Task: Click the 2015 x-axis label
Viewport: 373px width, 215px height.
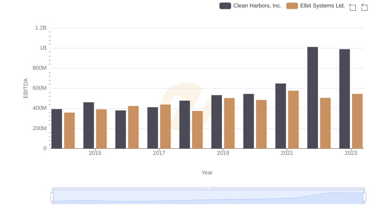Action: point(95,153)
